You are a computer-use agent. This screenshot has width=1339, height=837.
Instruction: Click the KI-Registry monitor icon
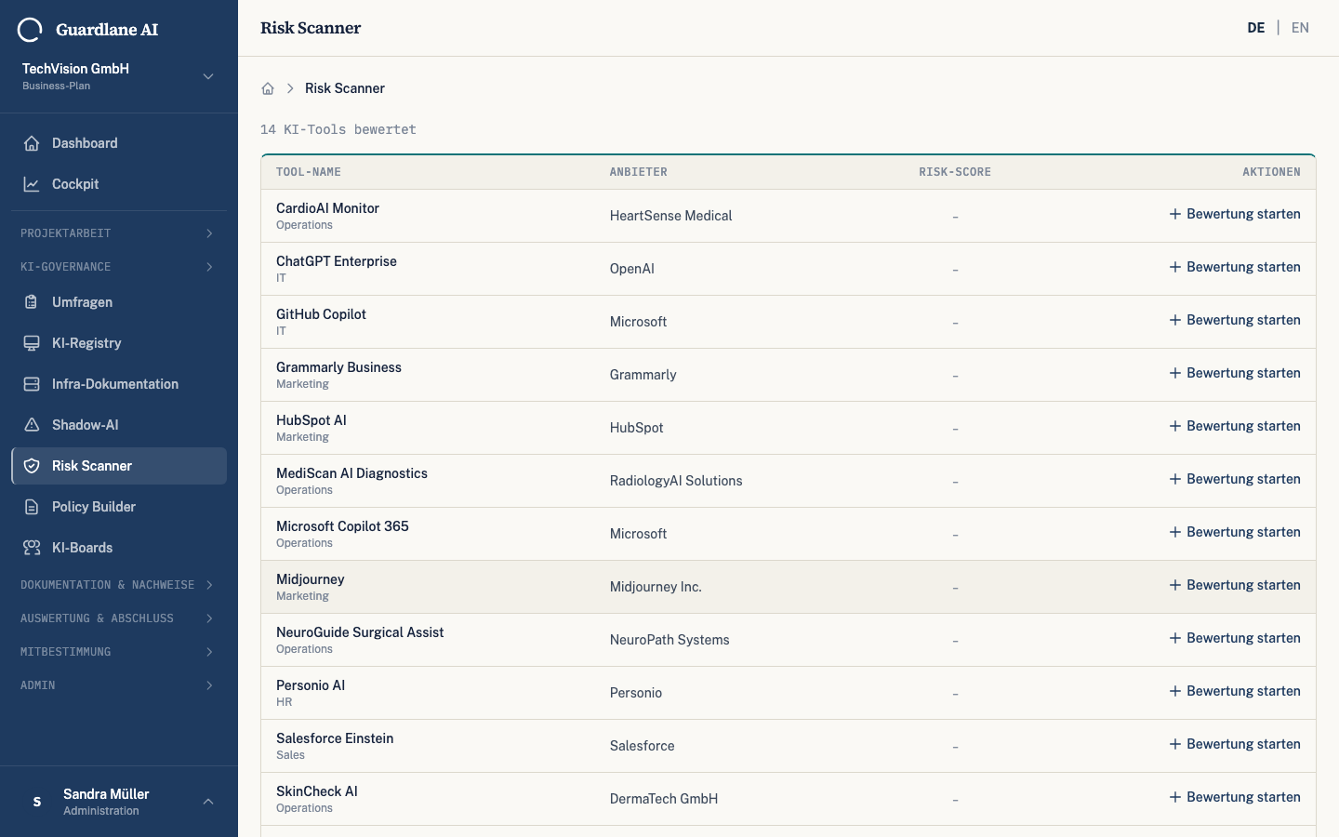tap(32, 343)
